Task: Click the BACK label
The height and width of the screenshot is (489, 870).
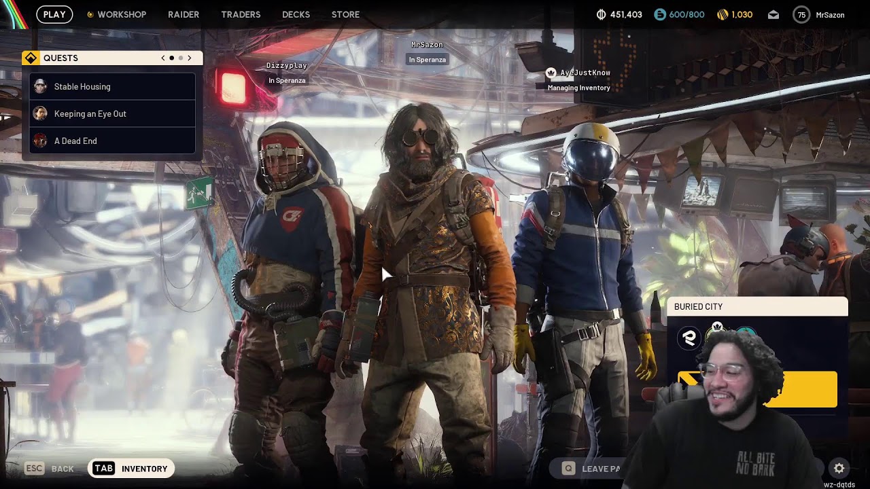Action: click(63, 469)
